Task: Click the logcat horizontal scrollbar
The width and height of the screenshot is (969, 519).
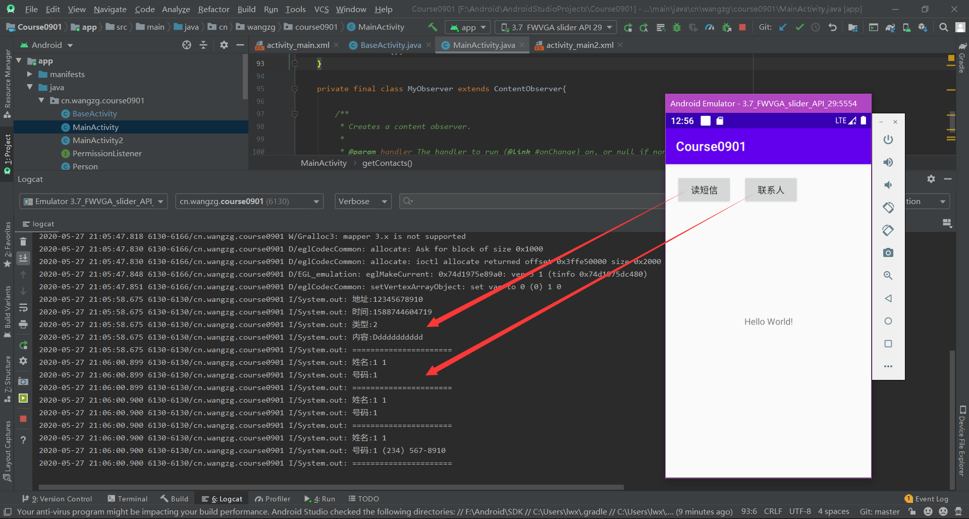Action: tap(331, 487)
